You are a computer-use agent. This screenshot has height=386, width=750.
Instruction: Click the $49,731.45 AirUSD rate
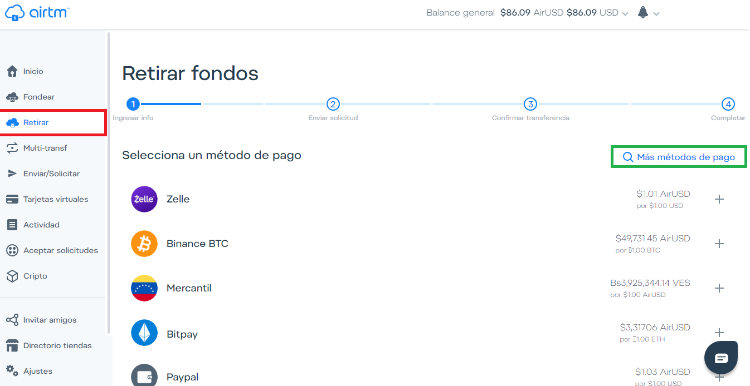click(x=652, y=239)
